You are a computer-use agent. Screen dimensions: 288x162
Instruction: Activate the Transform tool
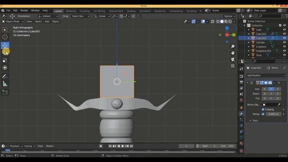pos(5,68)
